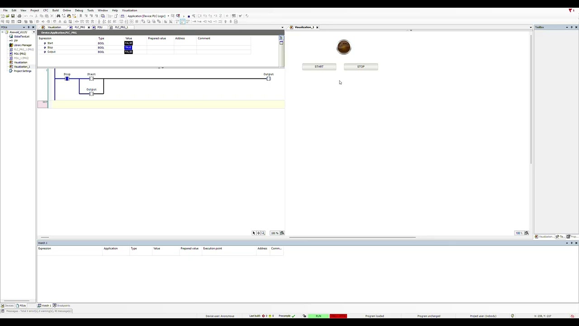Screen dimensions: 579x326
Task: Select Project Settings in the POUs tree
Action: click(22, 71)
